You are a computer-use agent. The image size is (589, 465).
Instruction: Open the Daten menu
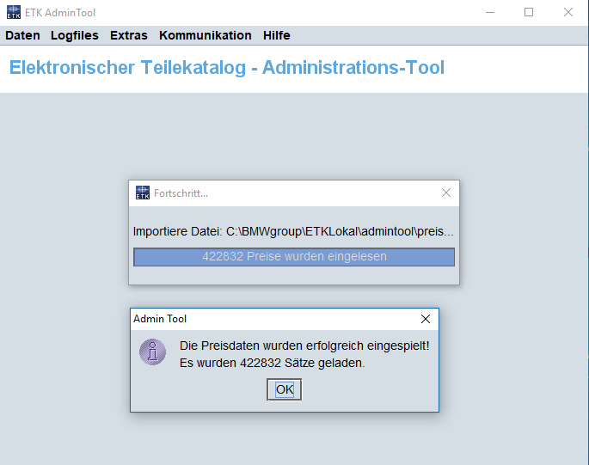tap(22, 36)
